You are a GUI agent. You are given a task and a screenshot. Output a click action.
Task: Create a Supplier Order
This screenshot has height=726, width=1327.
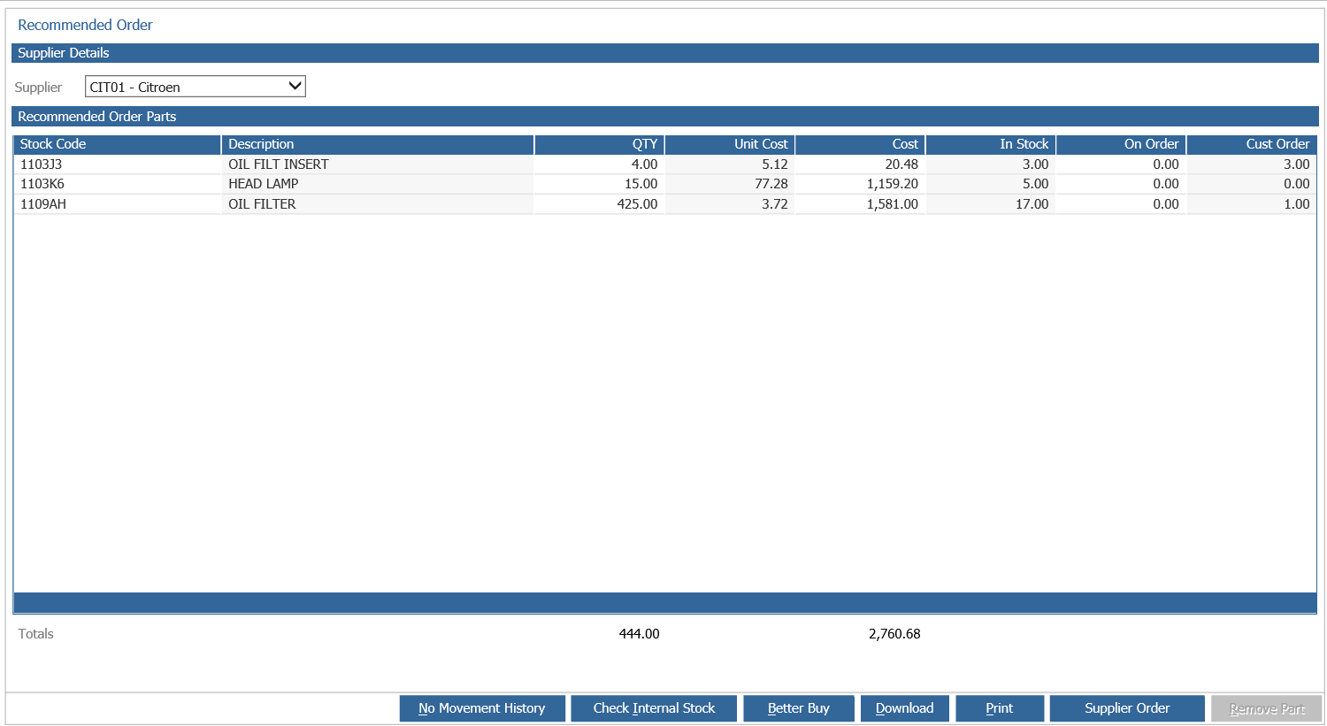1127,708
